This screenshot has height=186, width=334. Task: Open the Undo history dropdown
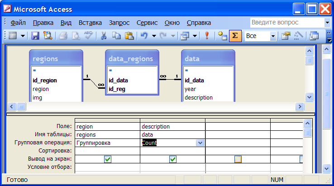pos(154,36)
